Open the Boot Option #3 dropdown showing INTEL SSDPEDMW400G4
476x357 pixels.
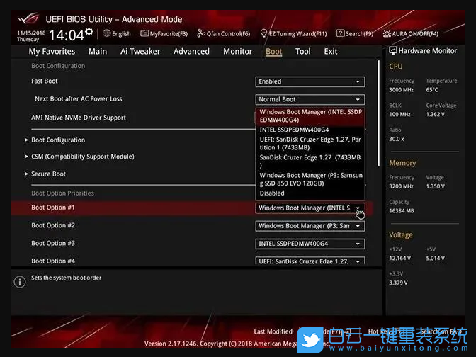click(x=310, y=244)
